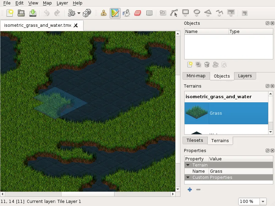The height and width of the screenshot is (206, 275).
Task: Click the Save map icon
Action: [33, 13]
